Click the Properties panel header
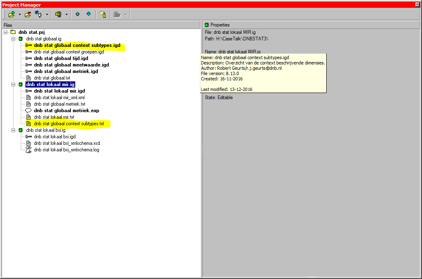This screenshot has height=279, width=422. pyautogui.click(x=220, y=25)
